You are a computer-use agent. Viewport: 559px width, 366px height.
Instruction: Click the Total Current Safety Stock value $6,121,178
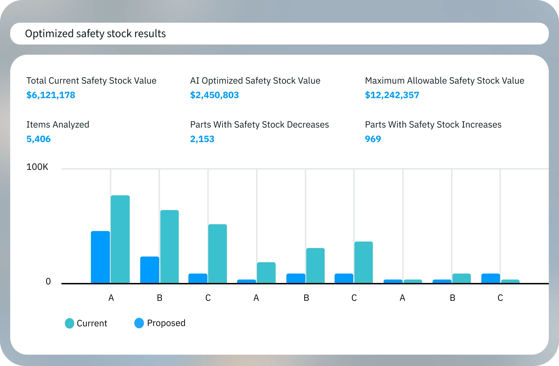click(x=51, y=95)
